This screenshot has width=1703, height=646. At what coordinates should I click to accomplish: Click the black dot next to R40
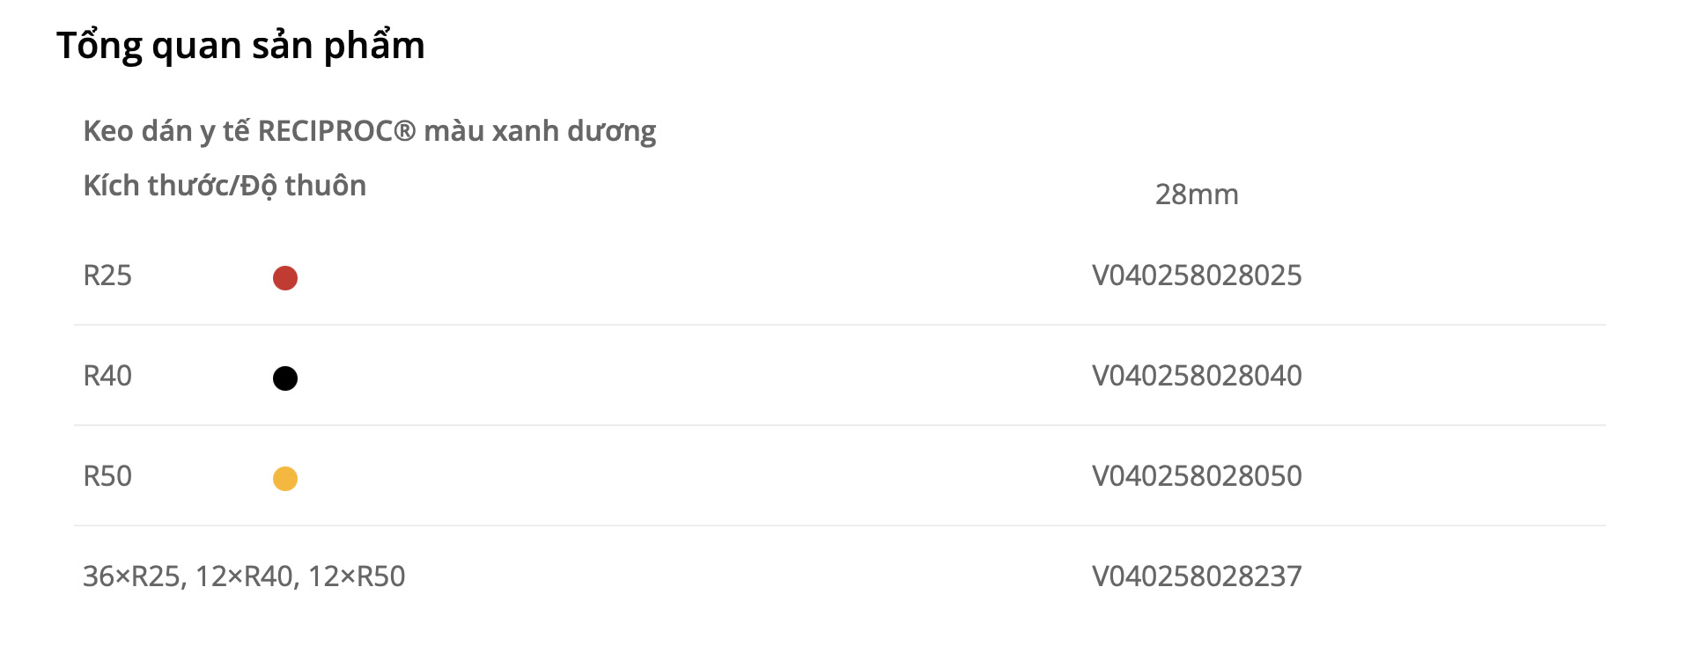click(x=285, y=378)
